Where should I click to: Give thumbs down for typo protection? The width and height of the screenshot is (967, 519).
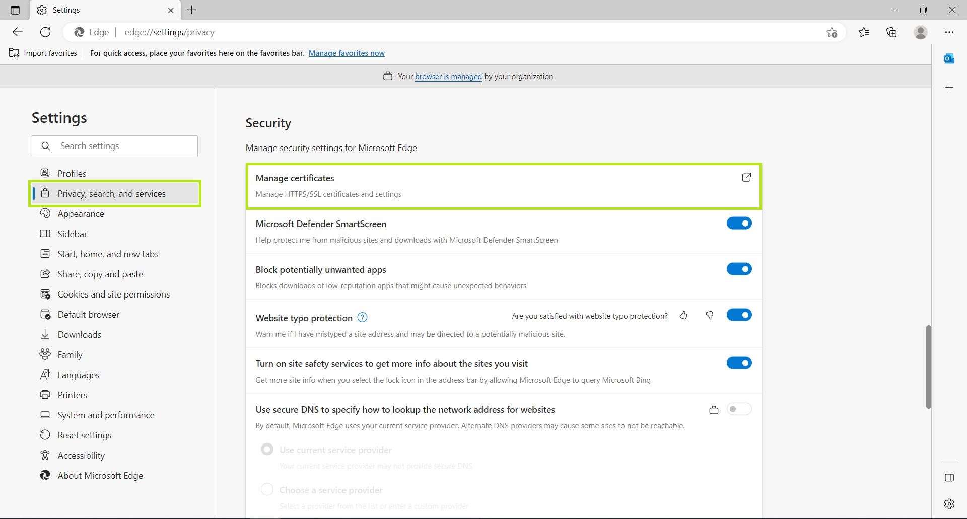709,315
